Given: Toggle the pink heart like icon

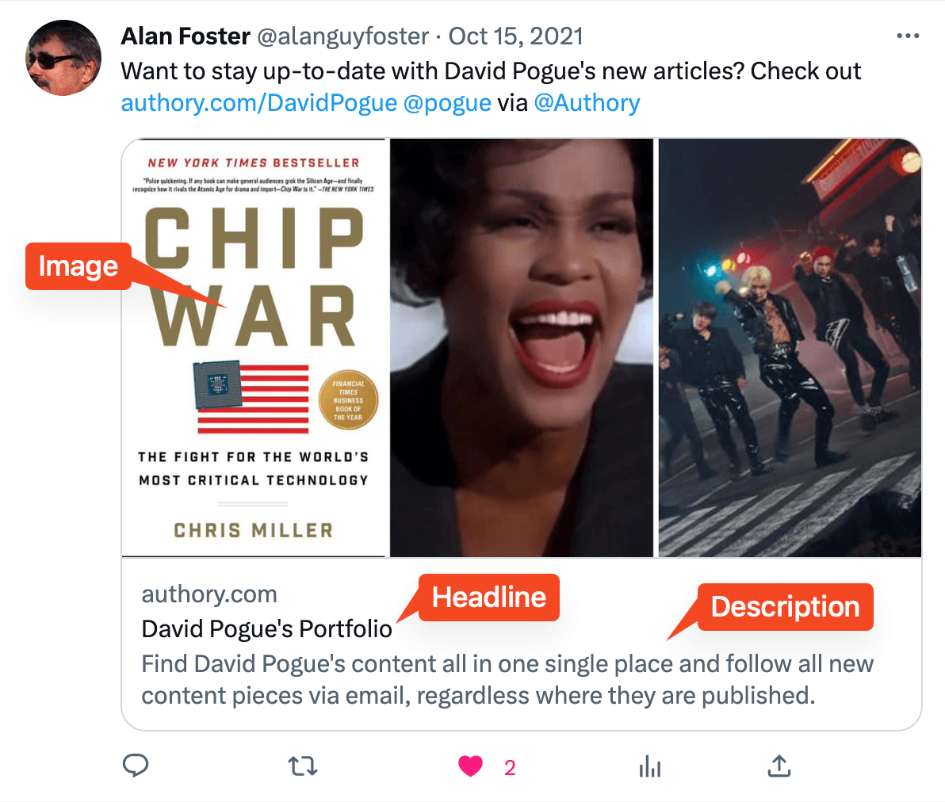Looking at the screenshot, I should click(x=470, y=766).
